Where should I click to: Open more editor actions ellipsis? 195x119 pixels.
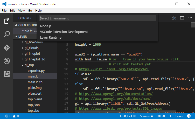click(191, 18)
